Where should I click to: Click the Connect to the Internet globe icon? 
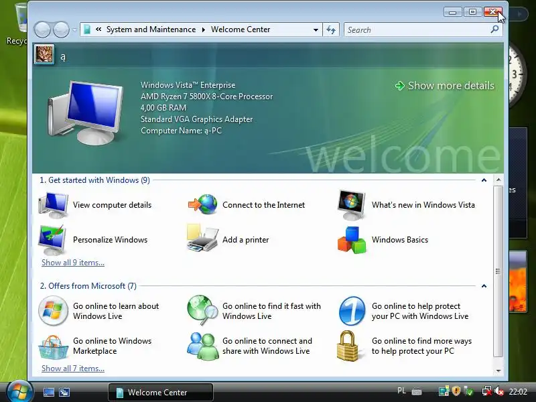(x=203, y=204)
